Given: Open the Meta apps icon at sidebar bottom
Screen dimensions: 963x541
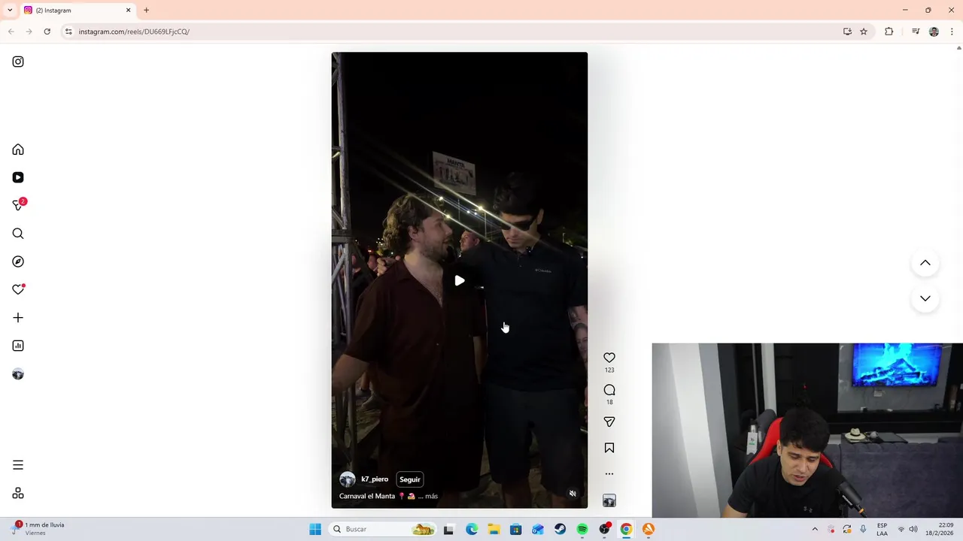Looking at the screenshot, I should [x=18, y=494].
